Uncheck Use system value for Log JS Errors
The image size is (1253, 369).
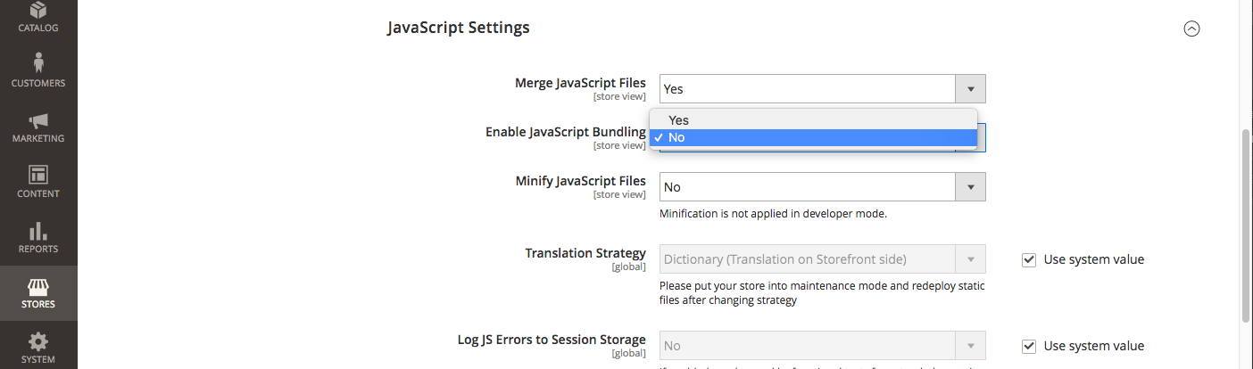(1029, 346)
